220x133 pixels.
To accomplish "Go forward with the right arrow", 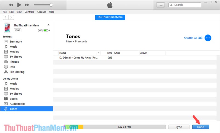I will (x=11, y=18).
